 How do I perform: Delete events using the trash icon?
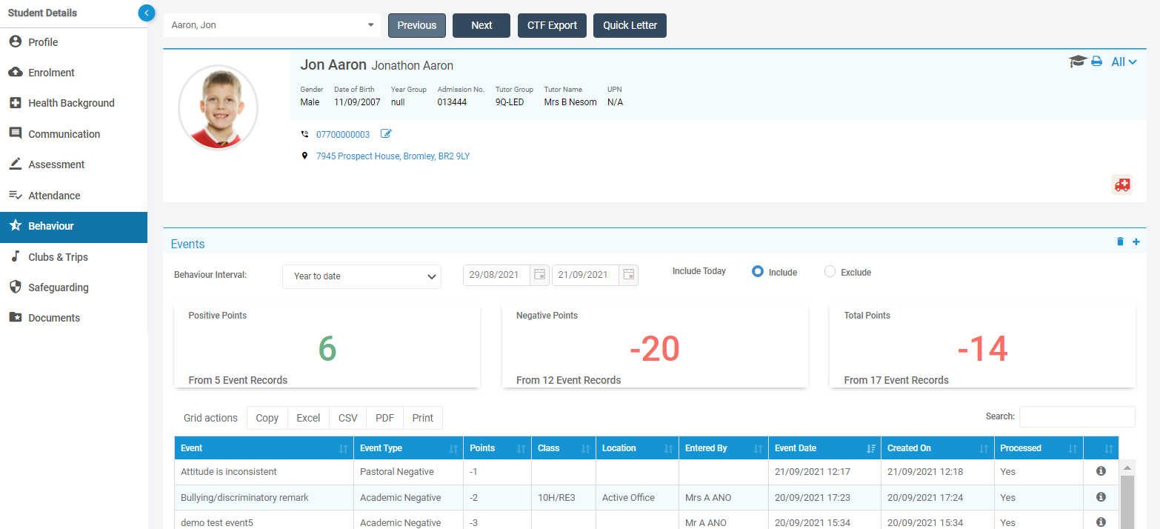pyautogui.click(x=1120, y=242)
